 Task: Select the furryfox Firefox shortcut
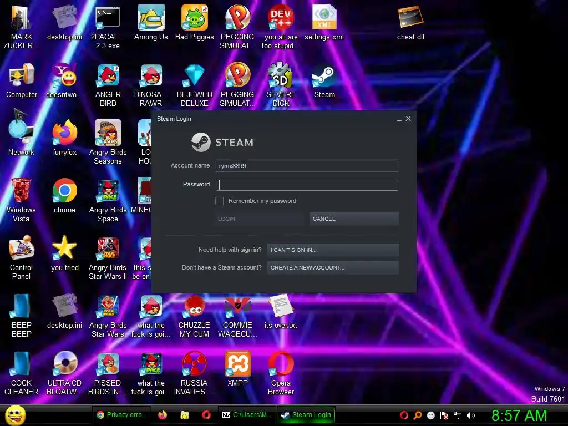[65, 138]
